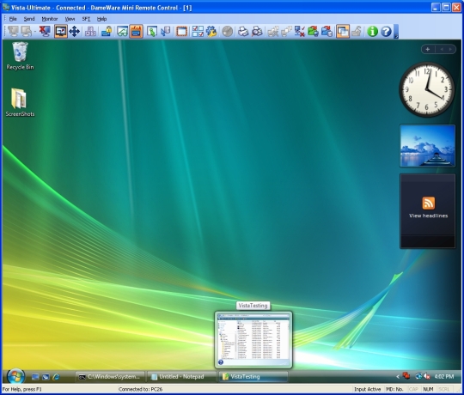Click the green mouse cursor toolbar icon
The width and height of the screenshot is (464, 395).
(x=152, y=31)
